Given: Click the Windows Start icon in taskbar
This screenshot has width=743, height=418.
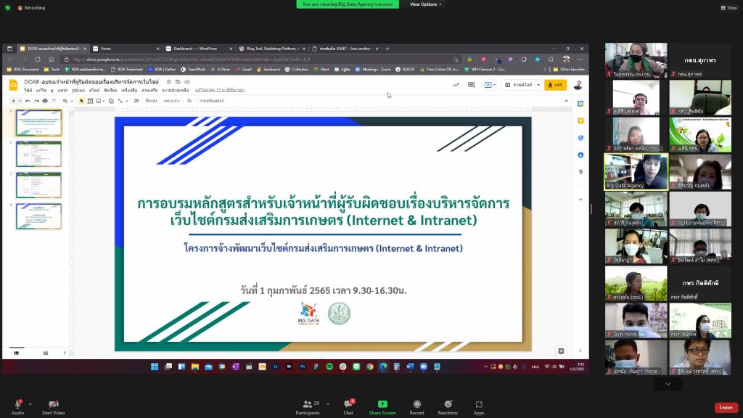Looking at the screenshot, I should tap(155, 366).
